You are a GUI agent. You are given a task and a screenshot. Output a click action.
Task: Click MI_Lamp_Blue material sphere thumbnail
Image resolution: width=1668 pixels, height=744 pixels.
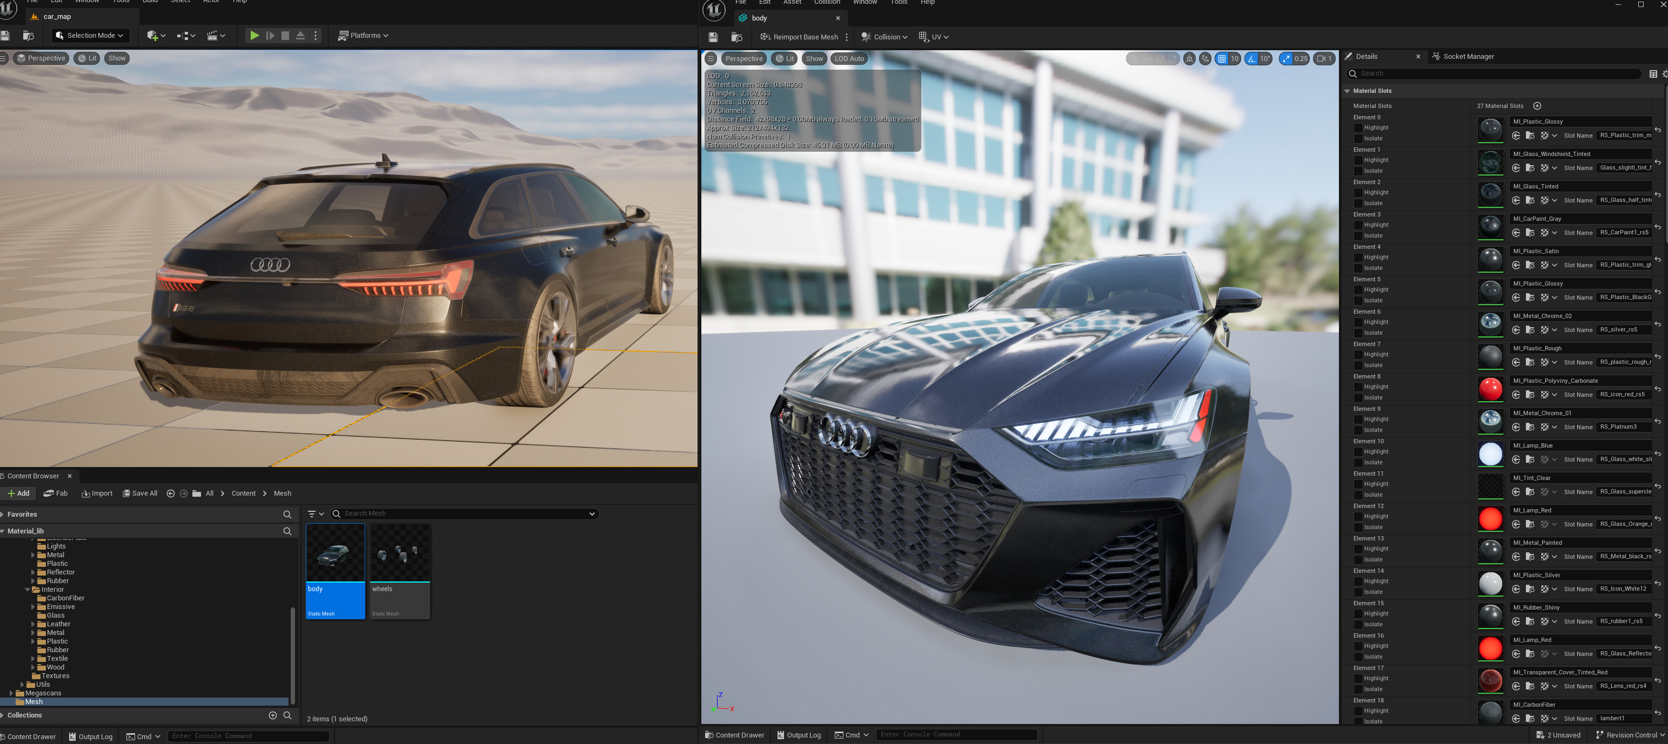pos(1490,454)
